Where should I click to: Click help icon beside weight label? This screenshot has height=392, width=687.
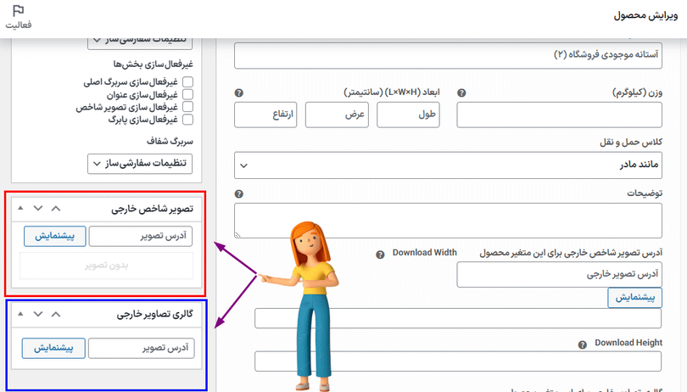tap(461, 92)
